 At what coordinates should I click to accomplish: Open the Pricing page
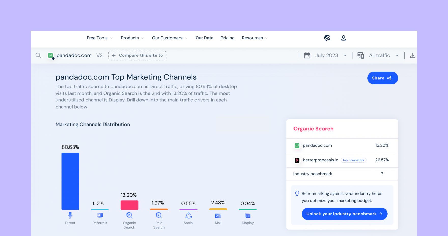coord(228,38)
